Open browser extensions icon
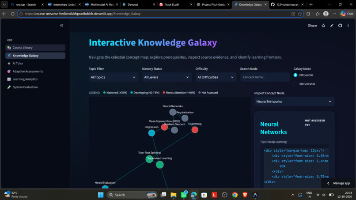The height and width of the screenshot is (200, 356). point(308,14)
